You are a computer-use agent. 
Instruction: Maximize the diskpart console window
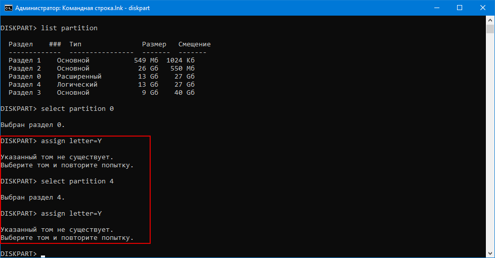(460, 8)
